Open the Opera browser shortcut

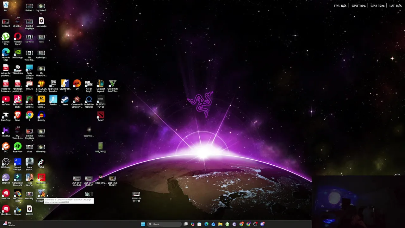(x=17, y=39)
